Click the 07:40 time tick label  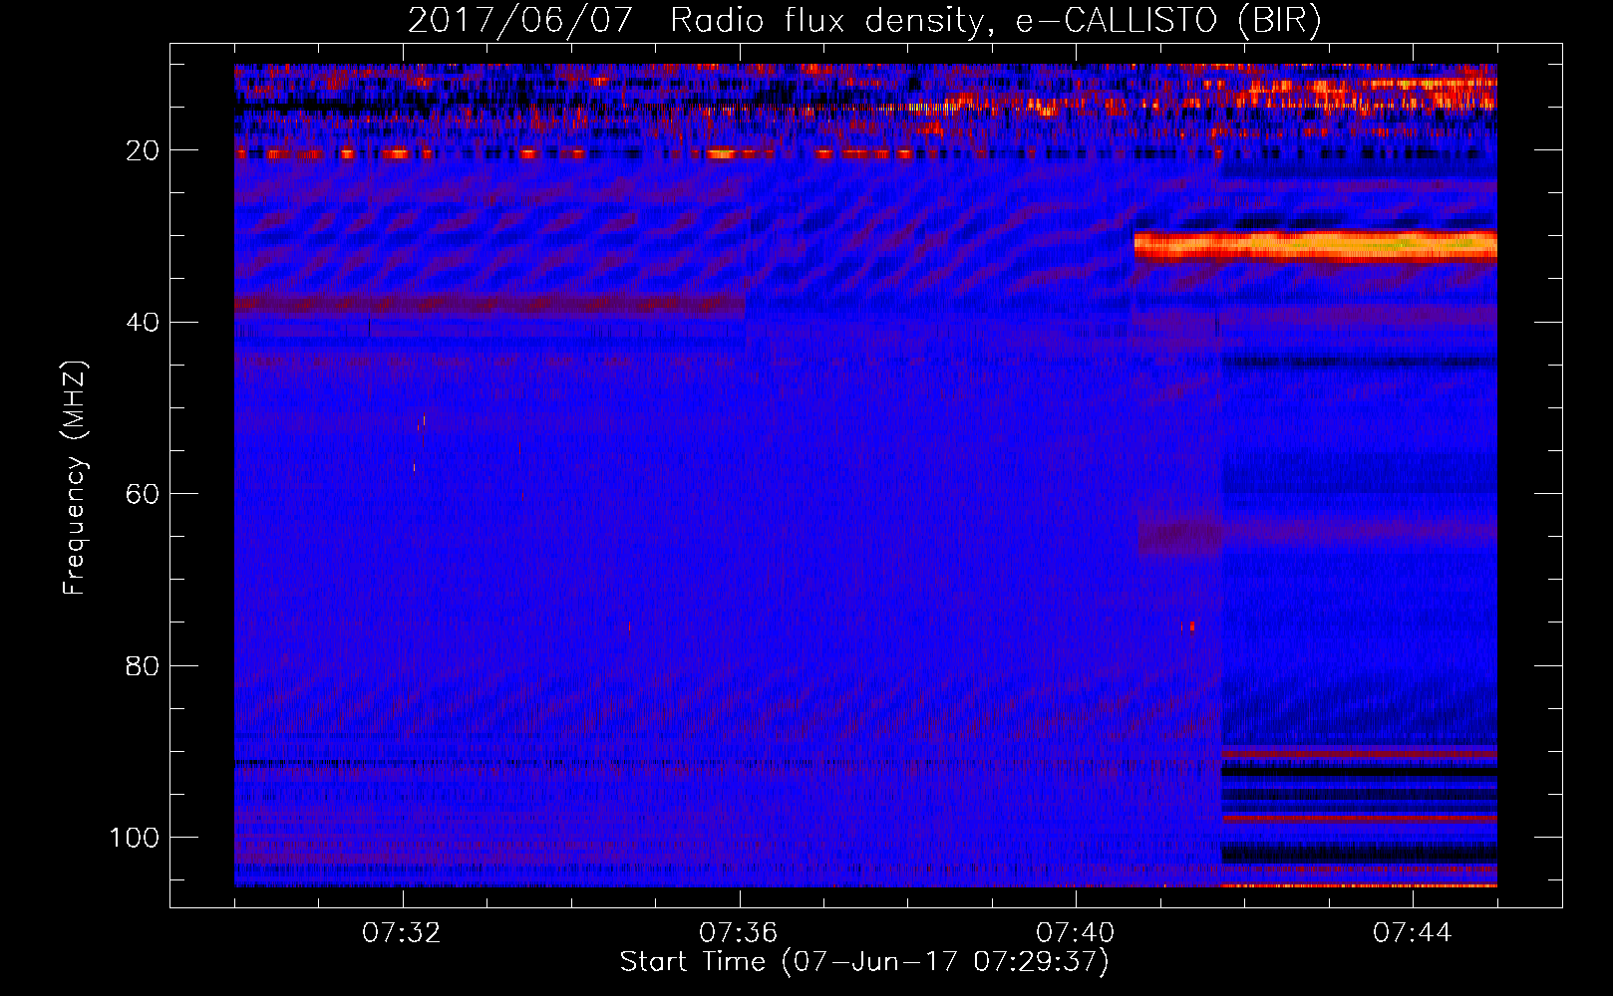tap(1076, 933)
